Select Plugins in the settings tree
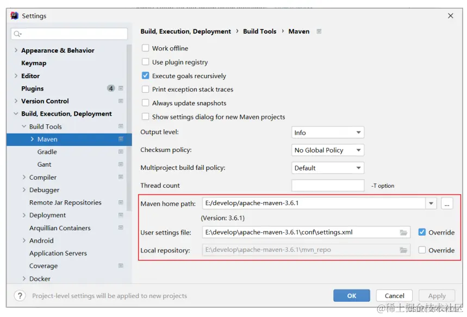467x317 pixels. tap(33, 88)
